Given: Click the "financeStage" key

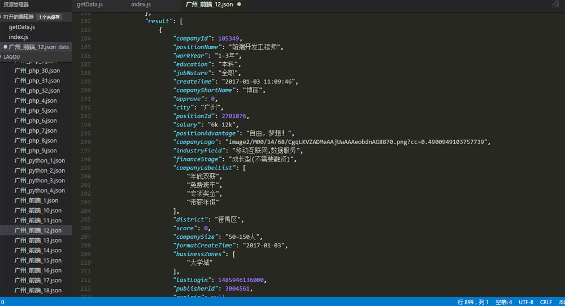Looking at the screenshot, I should pos(197,159).
